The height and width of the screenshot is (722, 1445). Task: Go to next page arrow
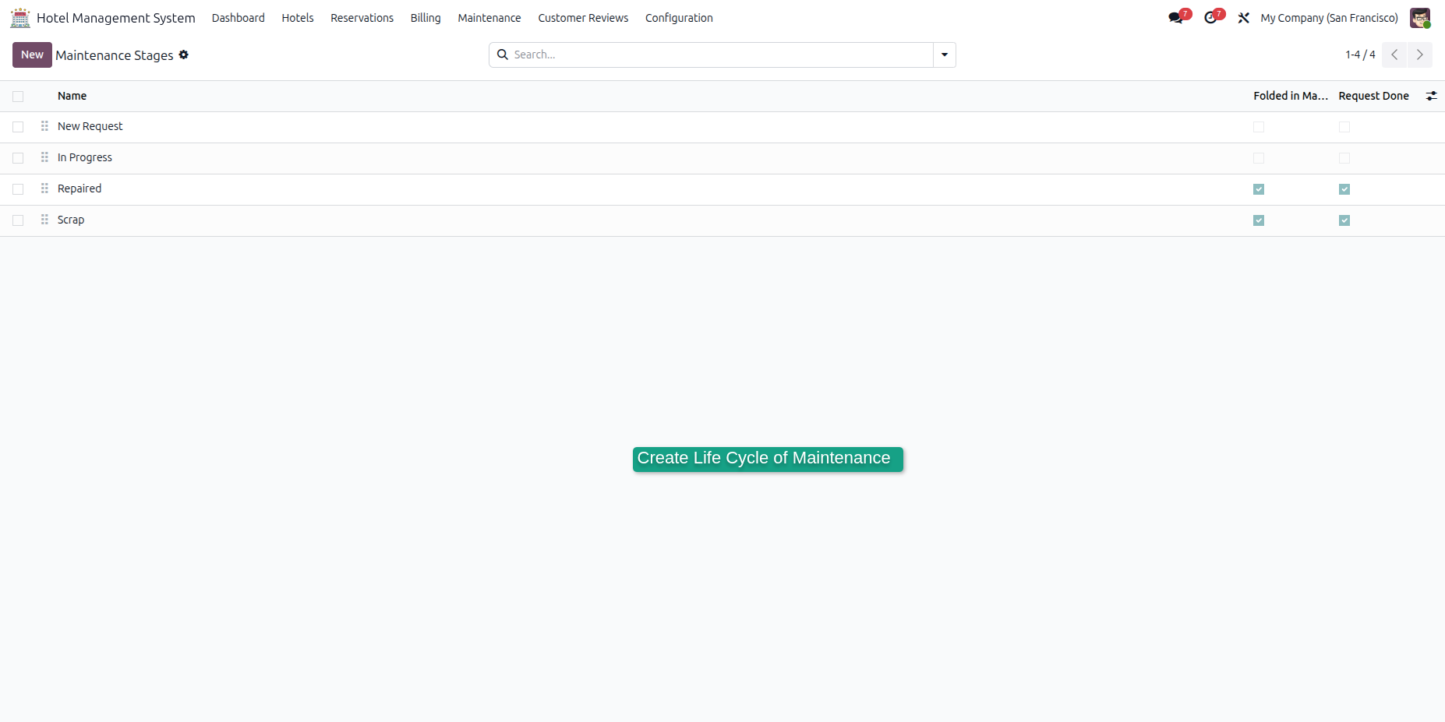pyautogui.click(x=1419, y=55)
